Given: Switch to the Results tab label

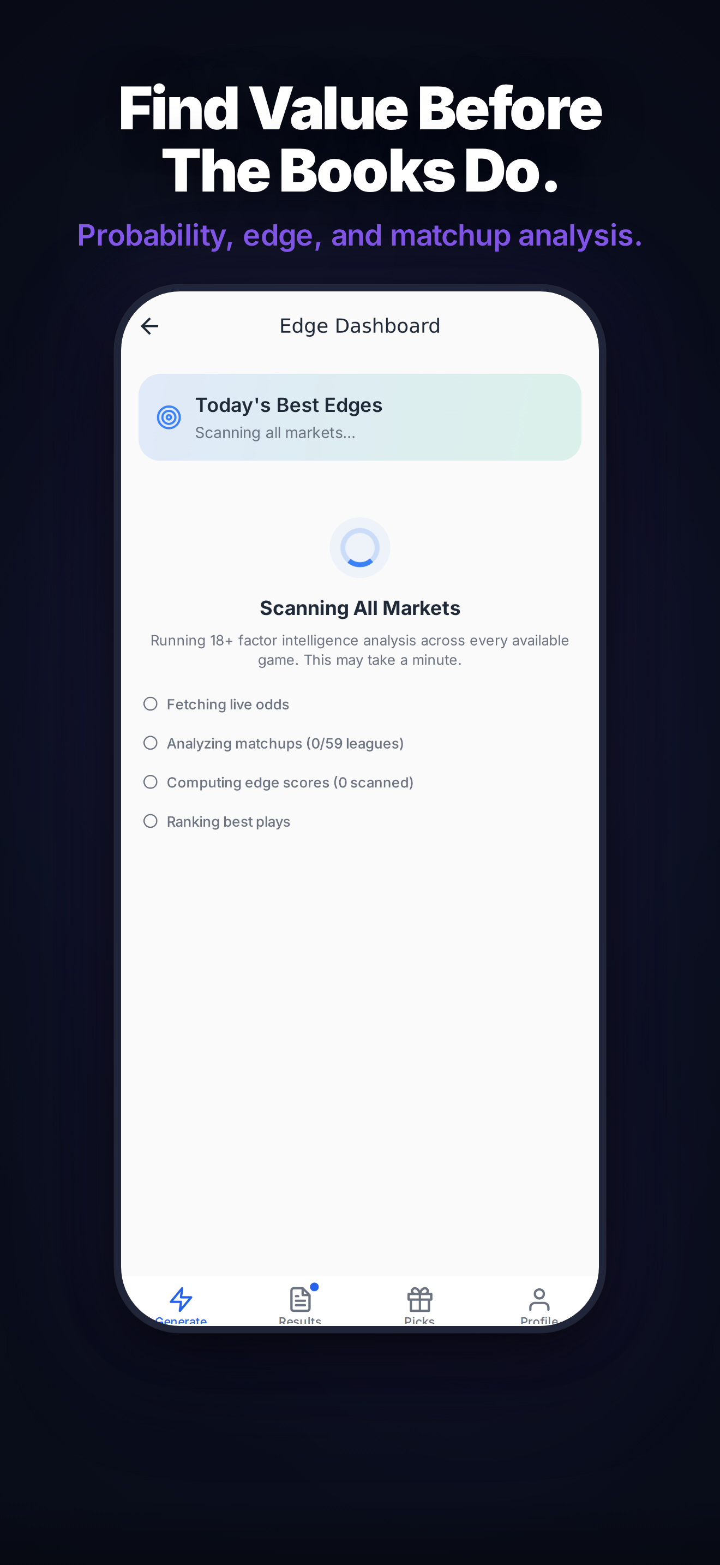Looking at the screenshot, I should tap(300, 1321).
